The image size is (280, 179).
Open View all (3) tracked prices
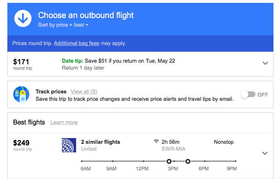84,92
